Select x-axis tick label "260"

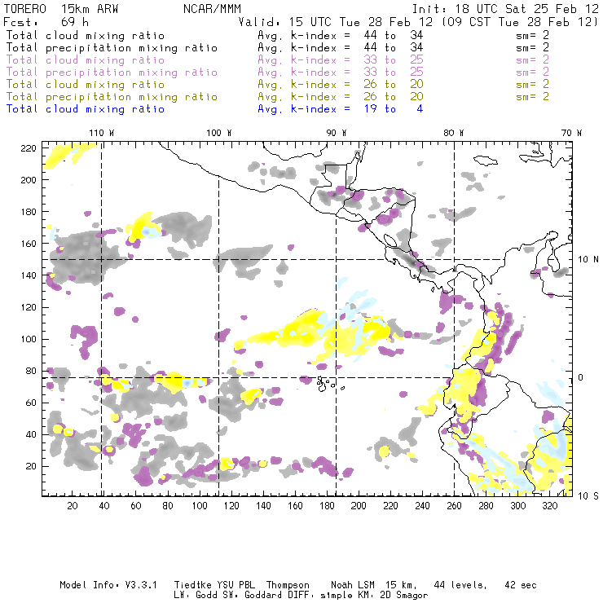[454, 506]
